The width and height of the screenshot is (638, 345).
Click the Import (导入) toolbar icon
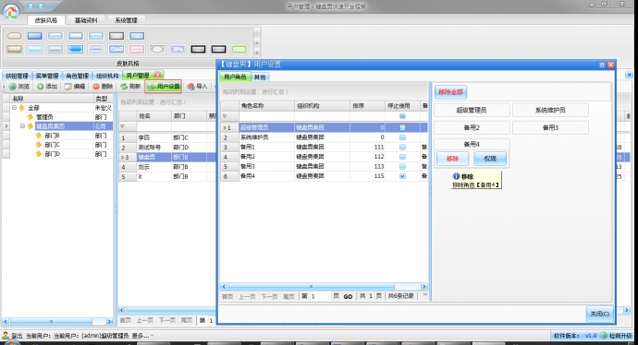point(190,87)
